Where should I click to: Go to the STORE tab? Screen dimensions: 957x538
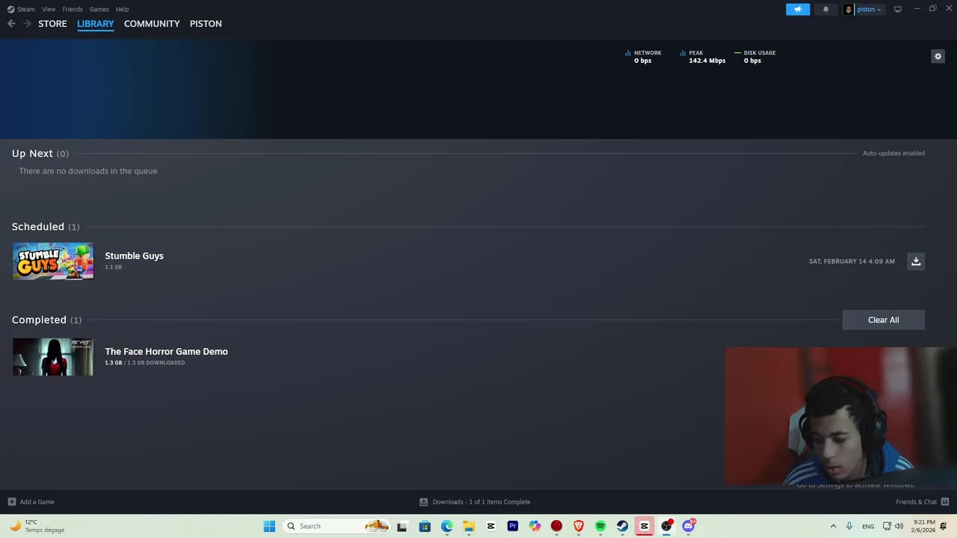click(52, 24)
